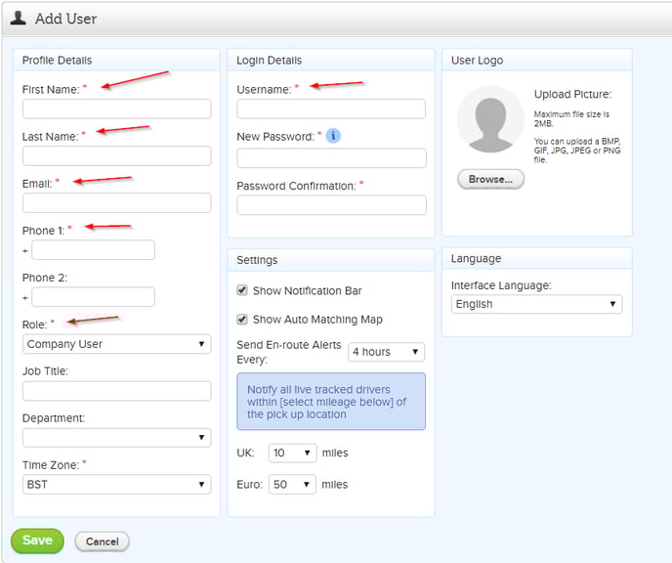Open the Role dropdown

tap(116, 344)
